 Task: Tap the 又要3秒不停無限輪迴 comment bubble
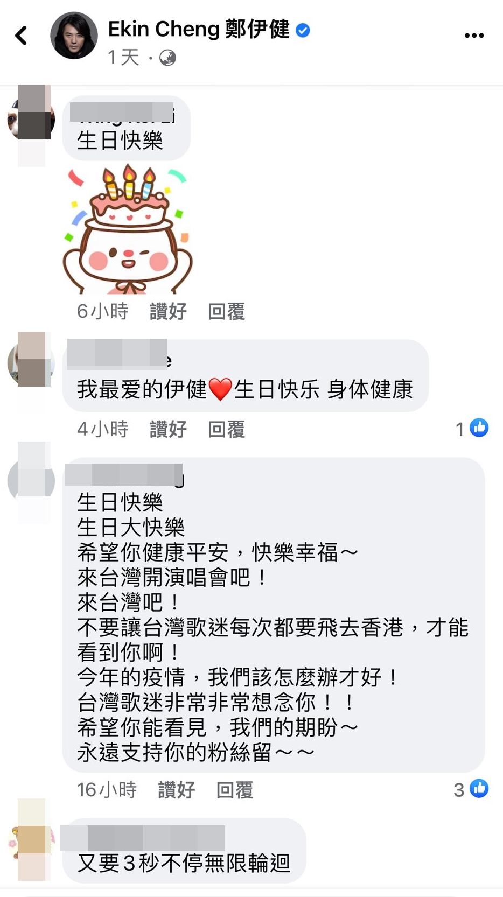pyautogui.click(x=184, y=851)
